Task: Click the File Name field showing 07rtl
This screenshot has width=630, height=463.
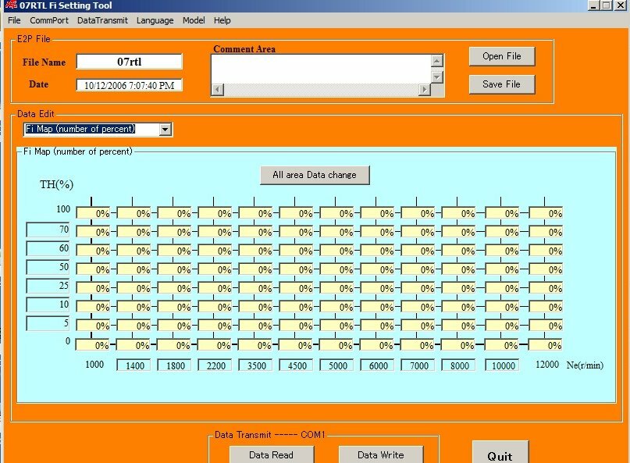Action: tap(129, 61)
